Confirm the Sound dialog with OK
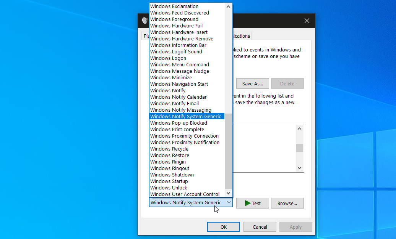 pyautogui.click(x=224, y=227)
